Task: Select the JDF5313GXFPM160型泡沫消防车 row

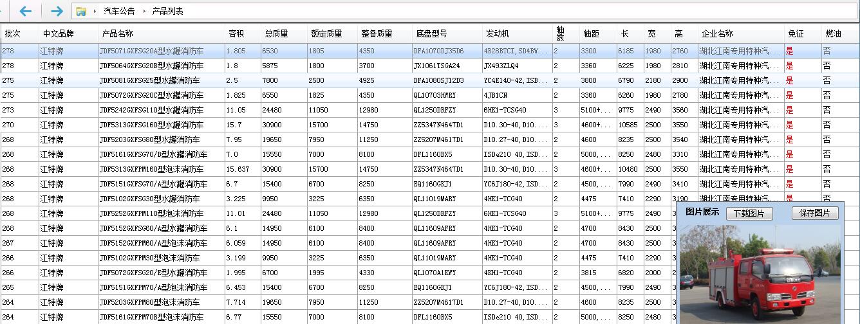Action: pos(151,169)
